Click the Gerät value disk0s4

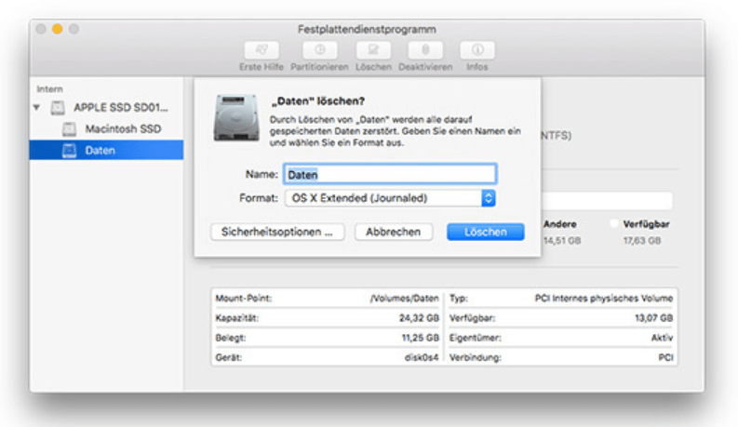coord(422,357)
